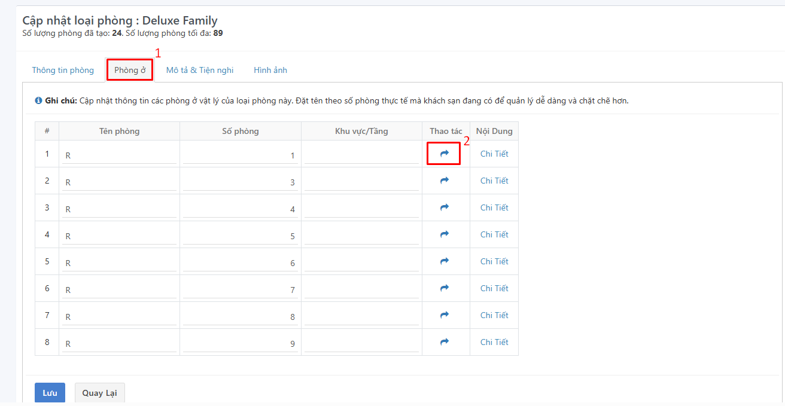The image size is (785, 406).
Task: Switch to the Thông tin phòng tab
Action: pyautogui.click(x=63, y=70)
